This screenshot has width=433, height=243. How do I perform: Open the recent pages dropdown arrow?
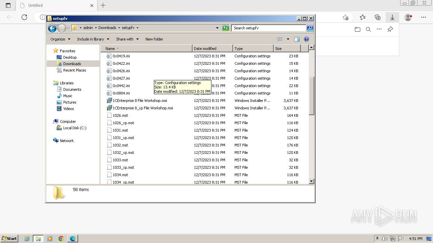[x=68, y=28]
